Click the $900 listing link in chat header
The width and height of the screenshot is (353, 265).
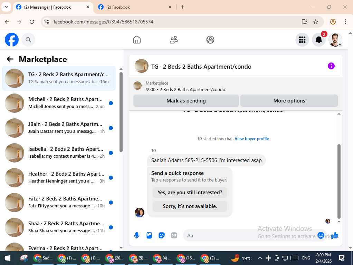click(x=185, y=89)
